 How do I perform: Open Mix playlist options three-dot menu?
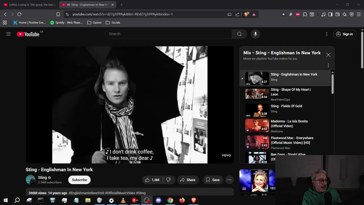coord(328,65)
